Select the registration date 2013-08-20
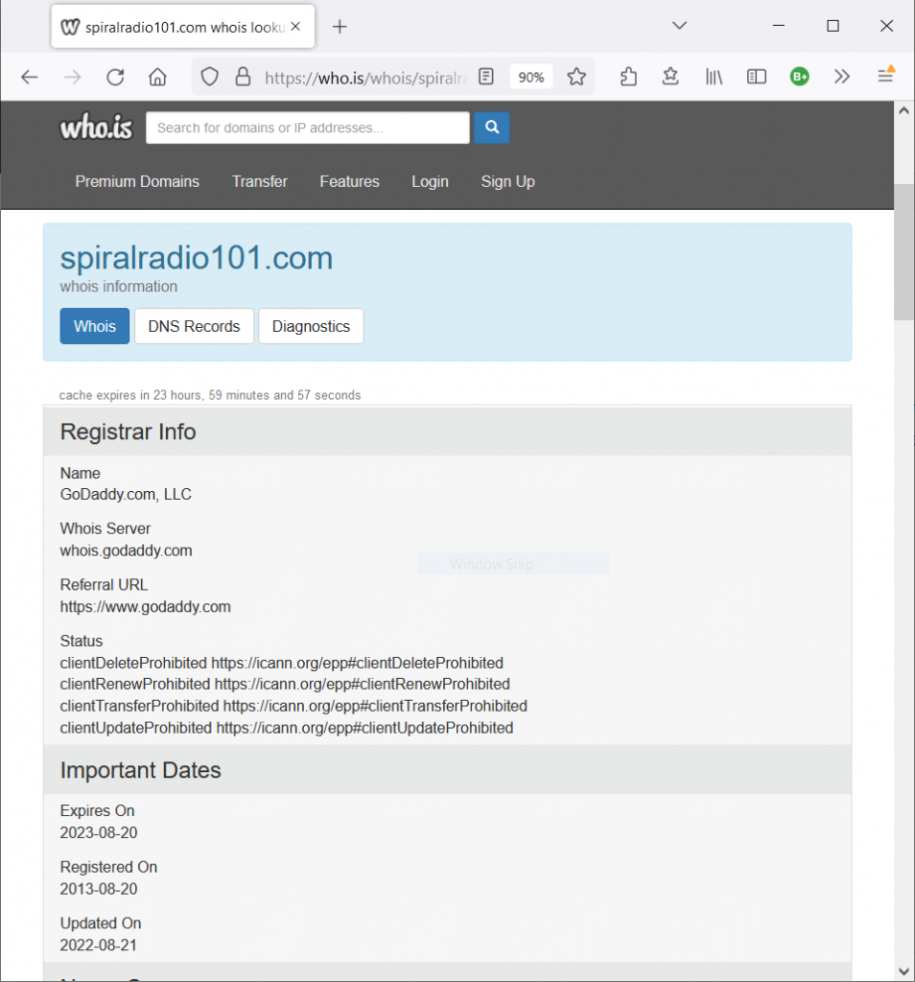 tap(99, 889)
